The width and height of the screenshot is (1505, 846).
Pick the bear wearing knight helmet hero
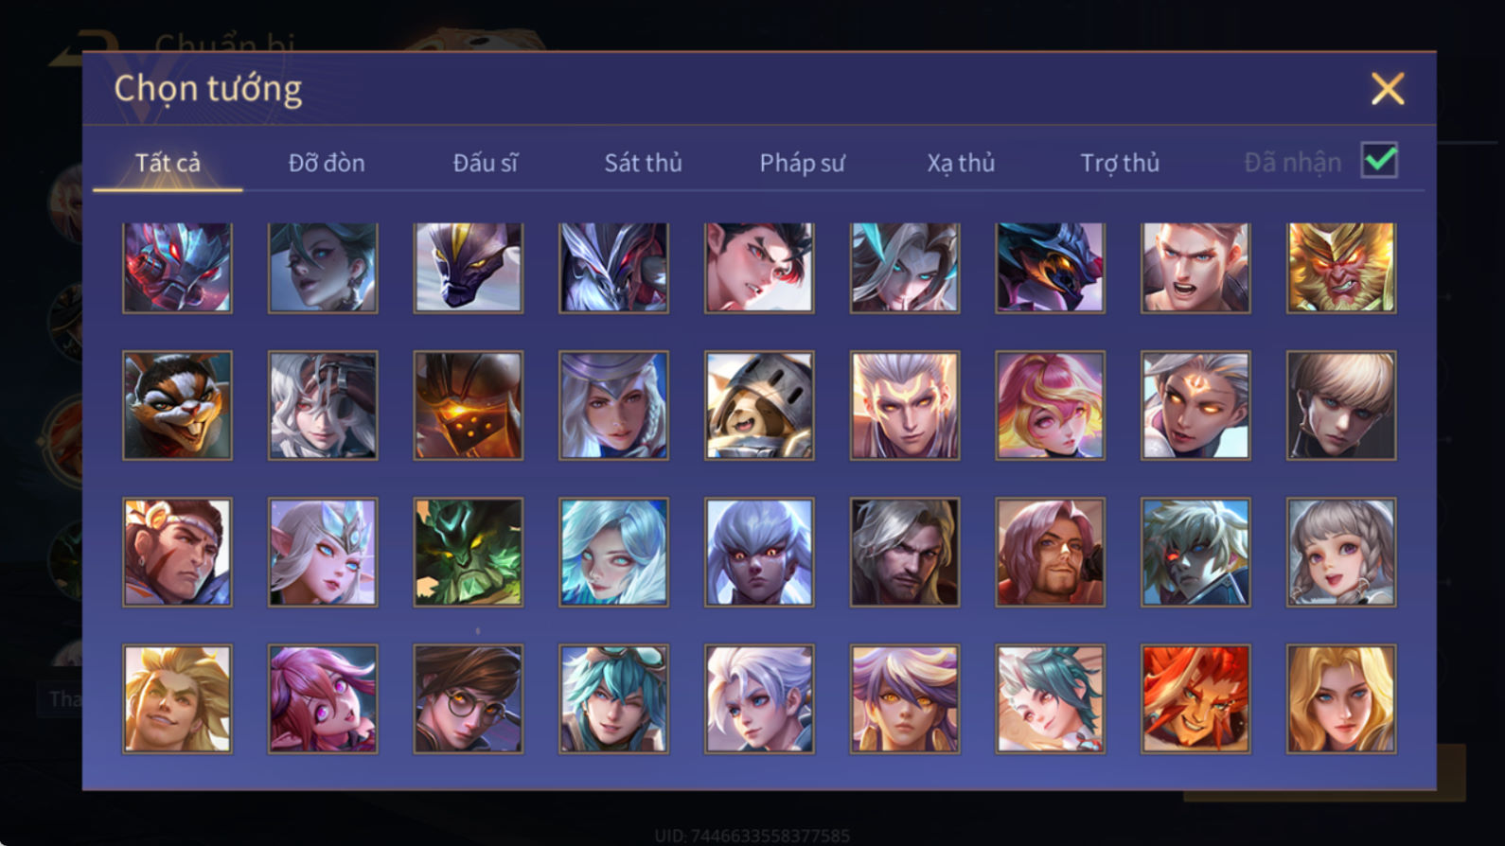pos(759,406)
